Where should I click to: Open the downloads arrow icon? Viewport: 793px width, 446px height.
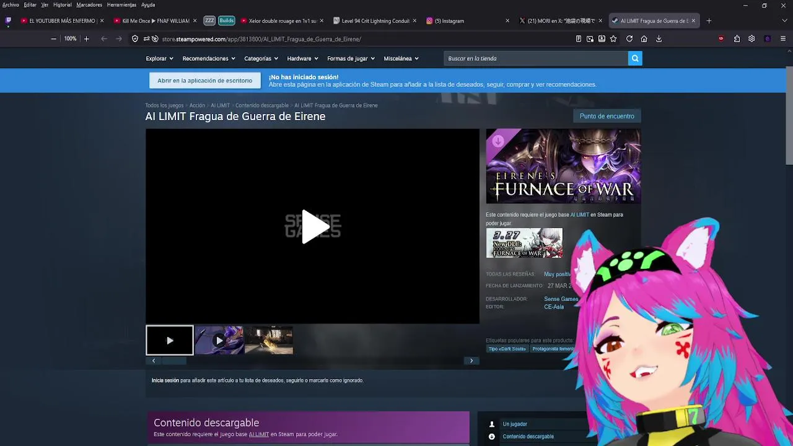point(659,38)
